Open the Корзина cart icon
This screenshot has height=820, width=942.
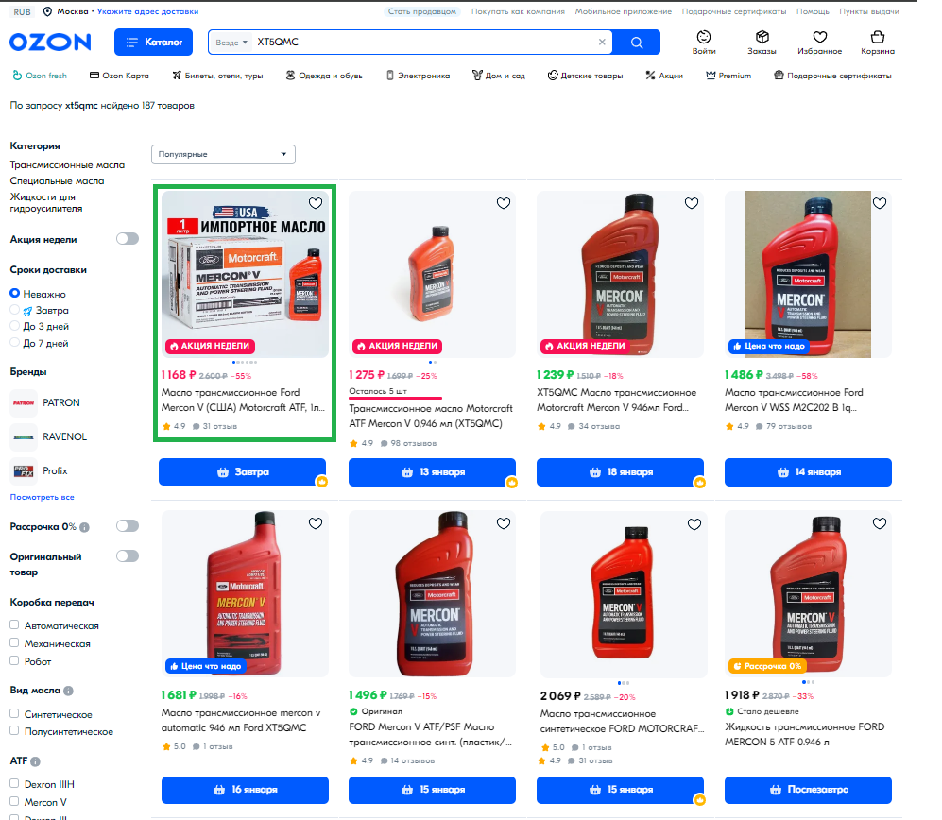point(878,43)
